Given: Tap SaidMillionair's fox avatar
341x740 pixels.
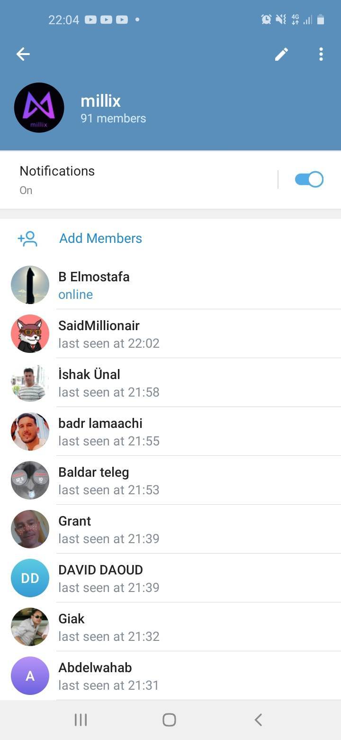Looking at the screenshot, I should coord(30,333).
